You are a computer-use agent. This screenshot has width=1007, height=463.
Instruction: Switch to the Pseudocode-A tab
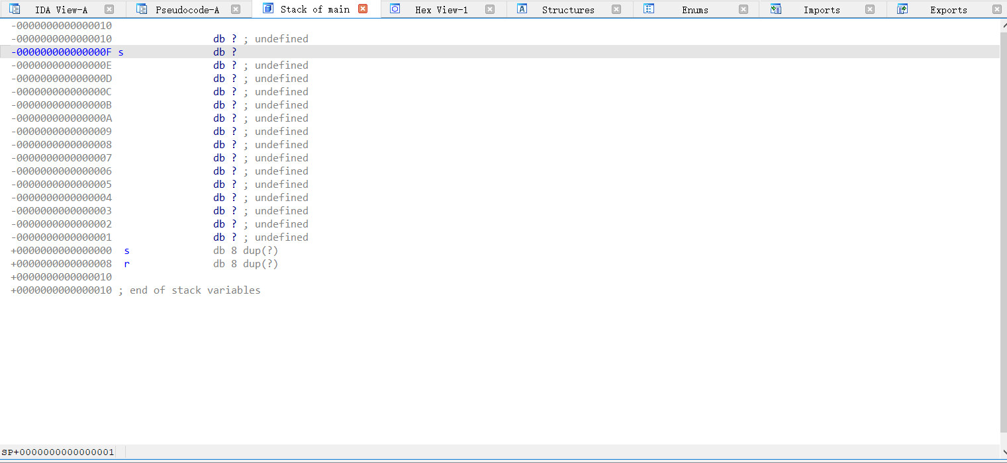pos(187,10)
